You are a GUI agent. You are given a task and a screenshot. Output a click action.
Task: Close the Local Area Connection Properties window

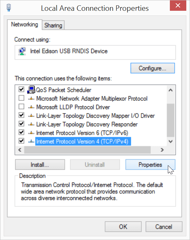click(178, 6)
